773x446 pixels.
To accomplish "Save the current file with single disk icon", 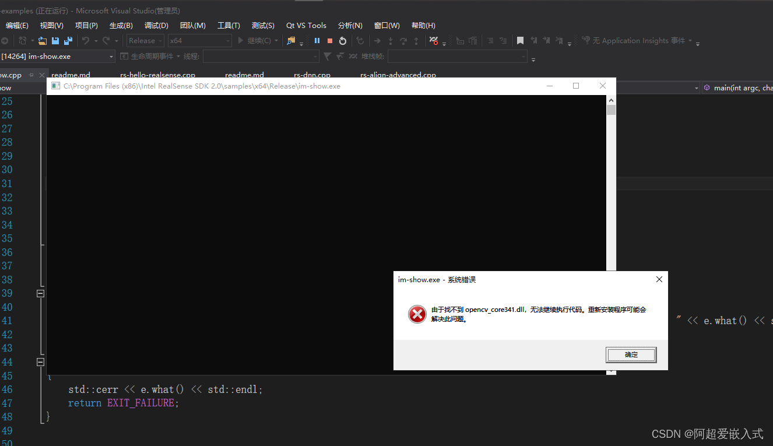I will tap(55, 41).
